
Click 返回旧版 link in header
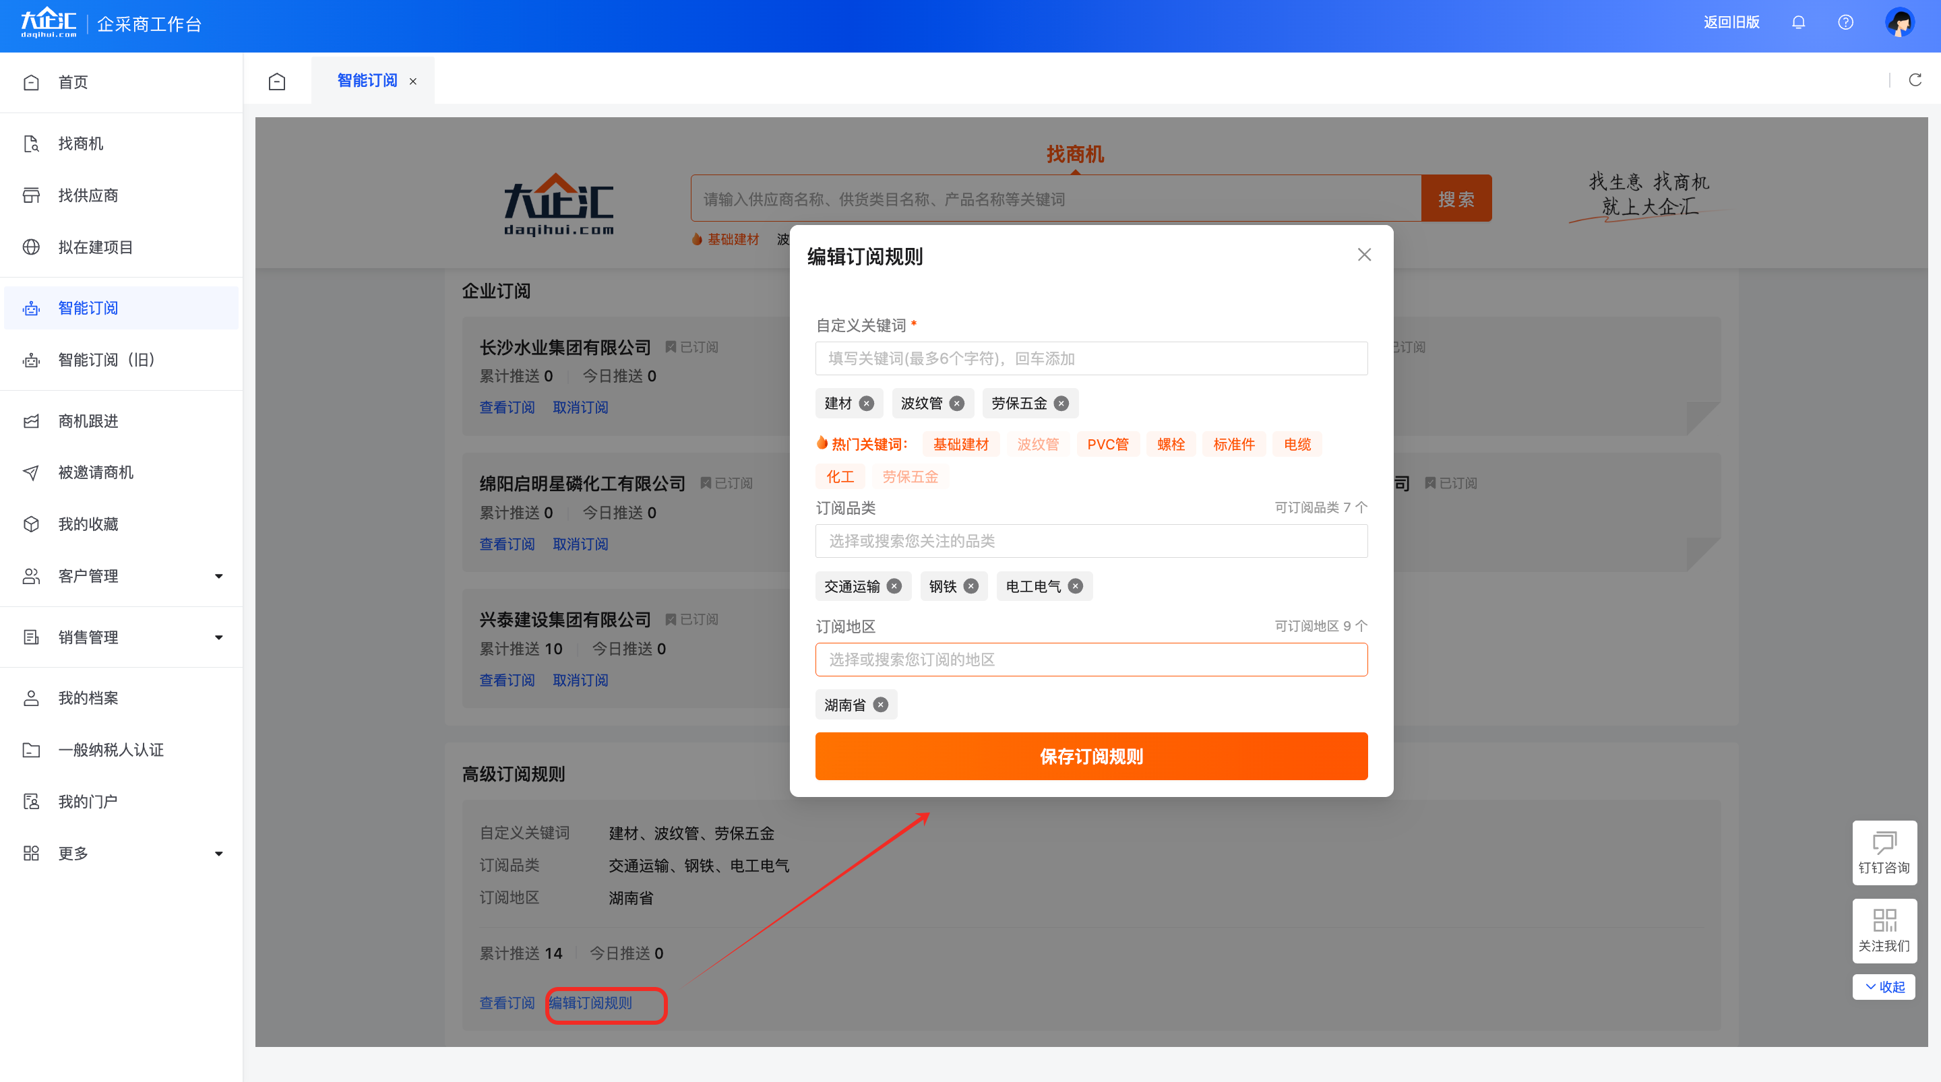(x=1731, y=22)
